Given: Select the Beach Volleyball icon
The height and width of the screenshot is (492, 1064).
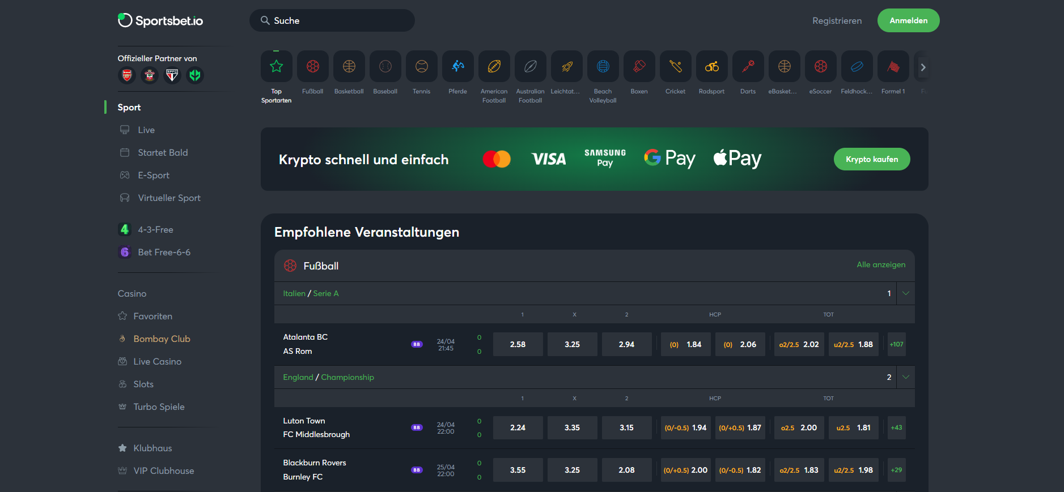Looking at the screenshot, I should (603, 67).
